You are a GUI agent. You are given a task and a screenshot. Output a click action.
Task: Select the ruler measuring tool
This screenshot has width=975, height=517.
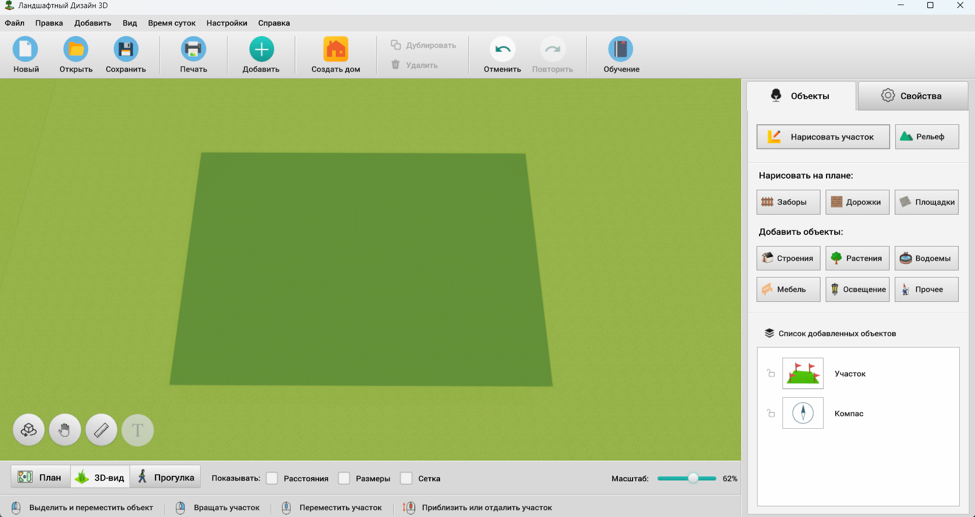click(101, 430)
